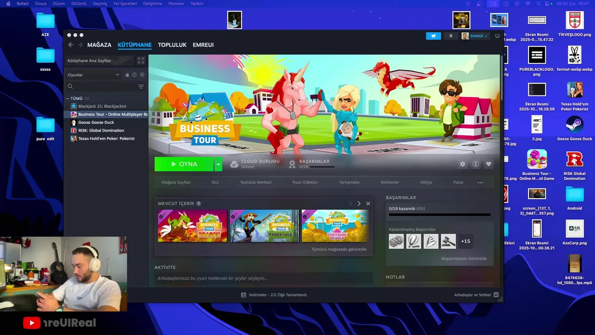Go back with the Steam back arrow
Viewport: 595px width, 335px height.
(x=71, y=45)
